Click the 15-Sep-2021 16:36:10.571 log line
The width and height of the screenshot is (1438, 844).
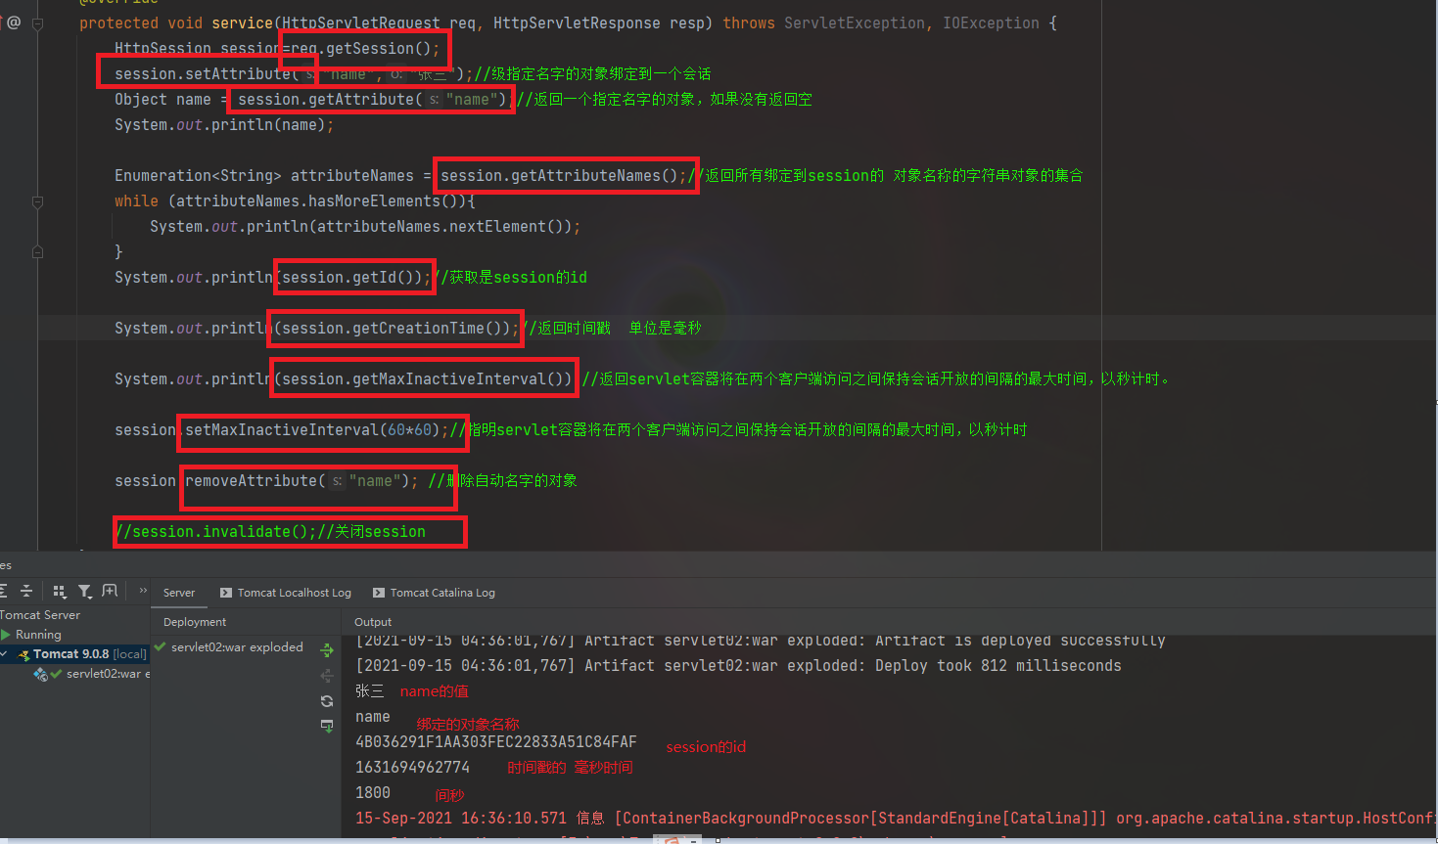pos(895,819)
